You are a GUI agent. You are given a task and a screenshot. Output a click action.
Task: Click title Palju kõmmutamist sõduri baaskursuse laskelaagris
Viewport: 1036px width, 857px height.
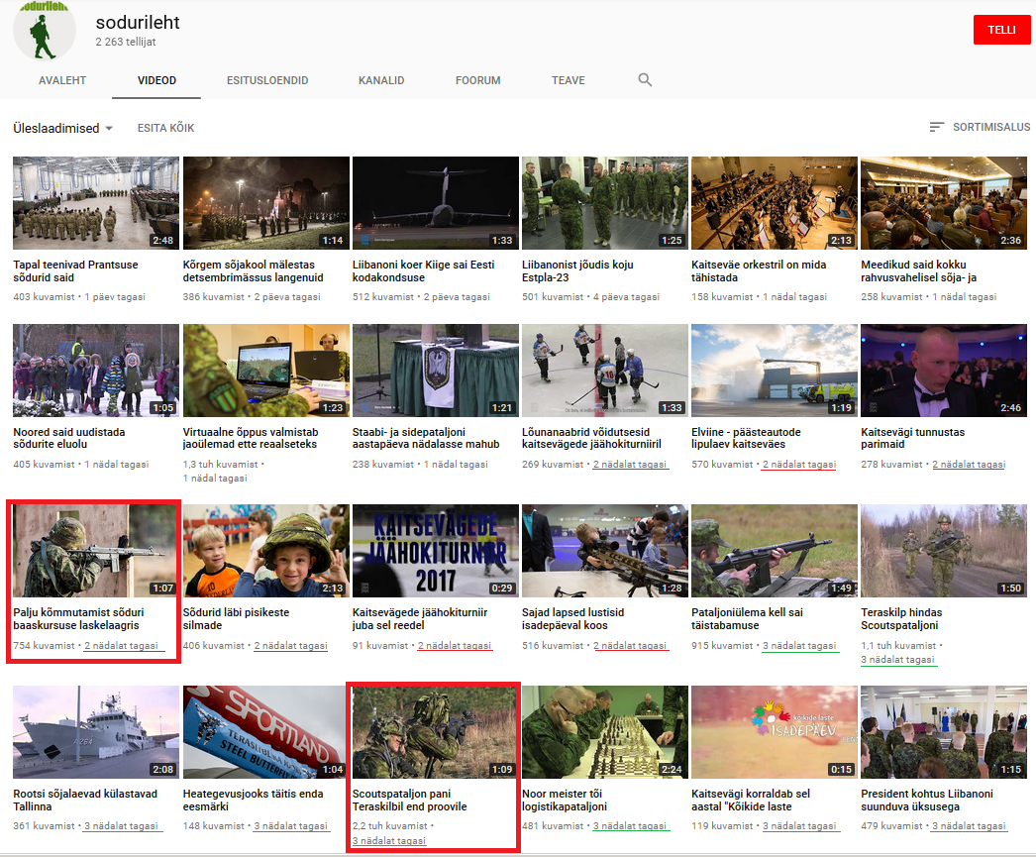point(76,618)
